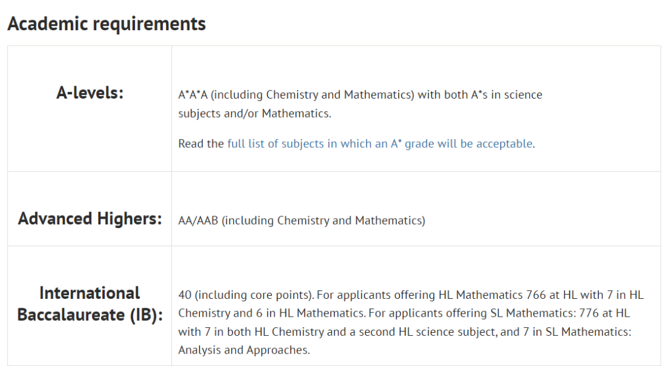The height and width of the screenshot is (366, 666).
Task: Click the words 'Read the' before the link
Action: [x=201, y=144]
